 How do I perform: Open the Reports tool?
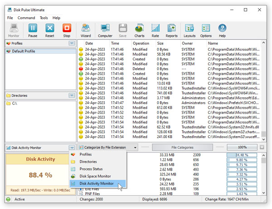pos(171,30)
